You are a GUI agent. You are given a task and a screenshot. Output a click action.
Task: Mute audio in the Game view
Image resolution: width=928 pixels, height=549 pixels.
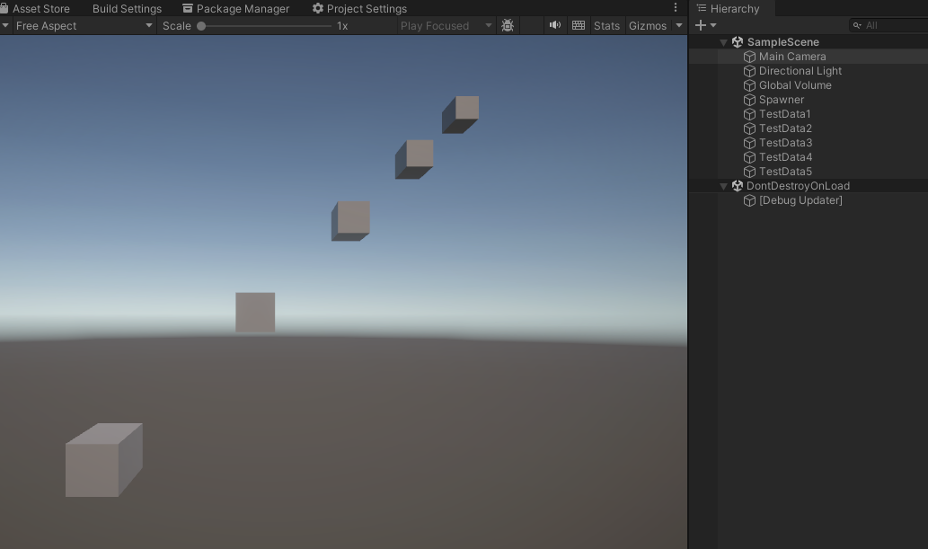point(554,25)
